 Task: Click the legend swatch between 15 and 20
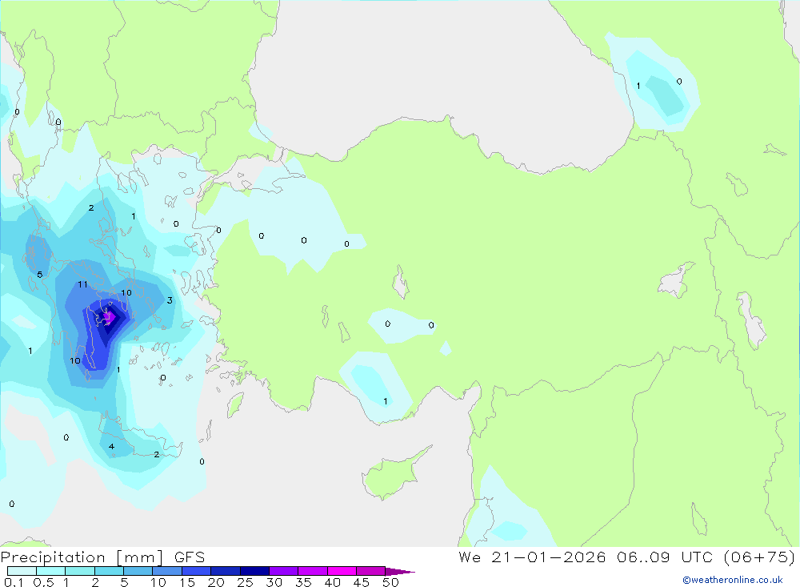pyautogui.click(x=196, y=571)
